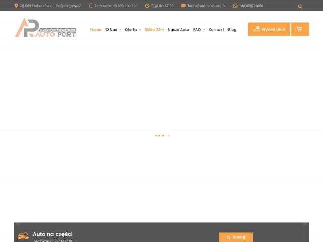Click the clock icon next to opening hours
This screenshot has height=242, width=323.
(x=147, y=6)
